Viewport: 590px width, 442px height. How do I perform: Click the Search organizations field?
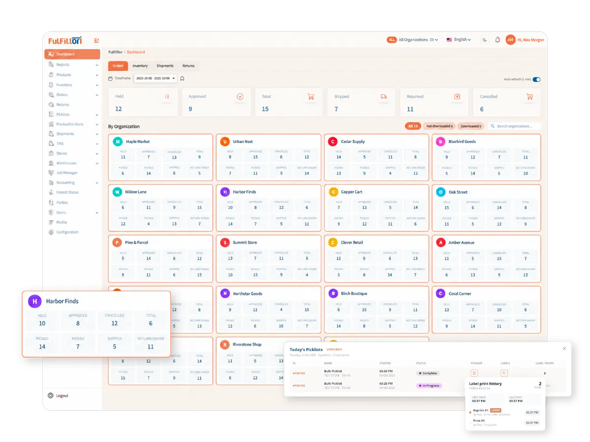pos(514,126)
